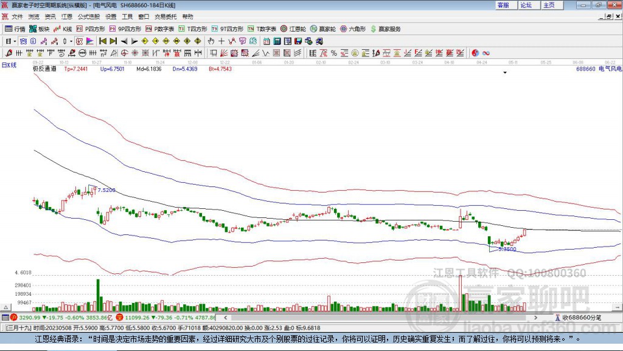Open the P四方形 square tool

(90, 29)
